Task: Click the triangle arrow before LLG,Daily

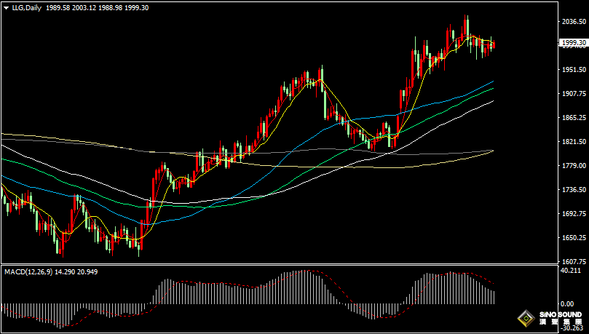Action: (x=6, y=7)
